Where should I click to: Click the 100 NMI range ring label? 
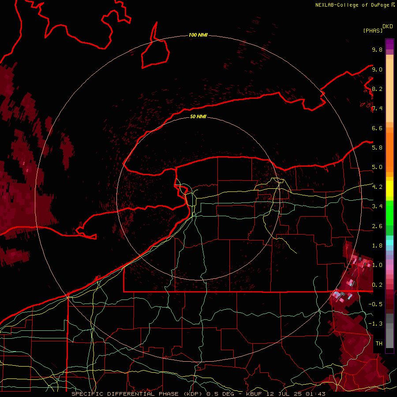click(198, 35)
